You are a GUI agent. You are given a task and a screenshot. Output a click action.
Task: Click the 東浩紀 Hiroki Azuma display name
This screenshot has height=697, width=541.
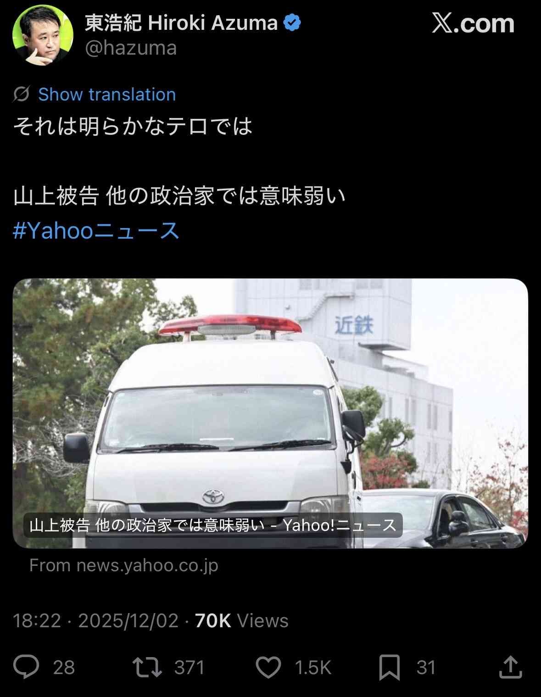tap(181, 22)
